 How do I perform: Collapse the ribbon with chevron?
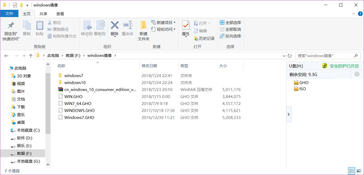[354, 14]
